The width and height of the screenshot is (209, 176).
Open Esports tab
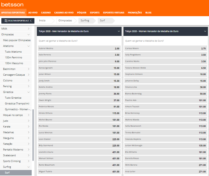tap(95, 13)
